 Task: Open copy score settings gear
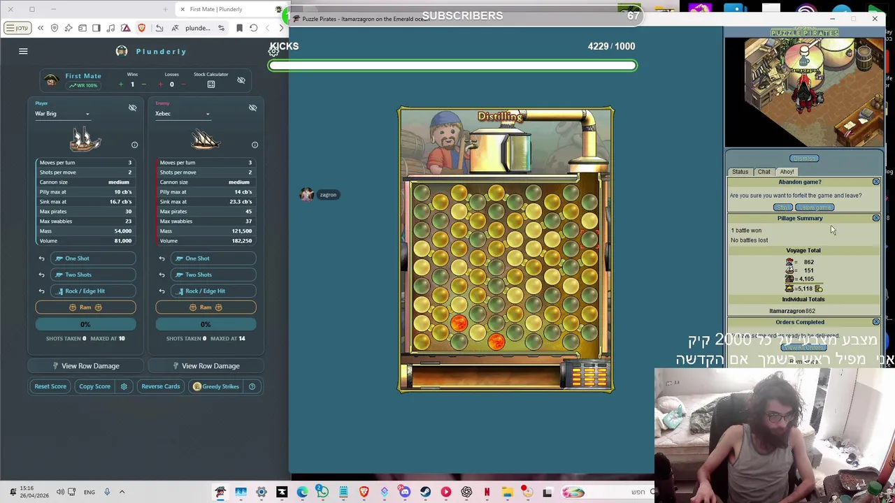[x=124, y=386]
